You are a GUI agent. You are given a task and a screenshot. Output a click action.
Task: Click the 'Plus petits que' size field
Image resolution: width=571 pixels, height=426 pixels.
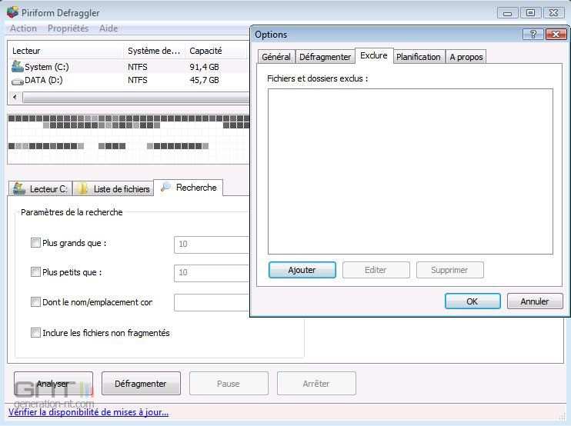pyautogui.click(x=212, y=273)
